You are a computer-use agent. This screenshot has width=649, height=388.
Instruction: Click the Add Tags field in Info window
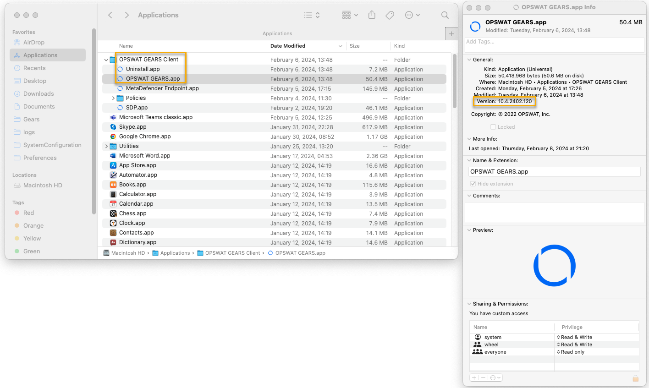pyautogui.click(x=554, y=44)
